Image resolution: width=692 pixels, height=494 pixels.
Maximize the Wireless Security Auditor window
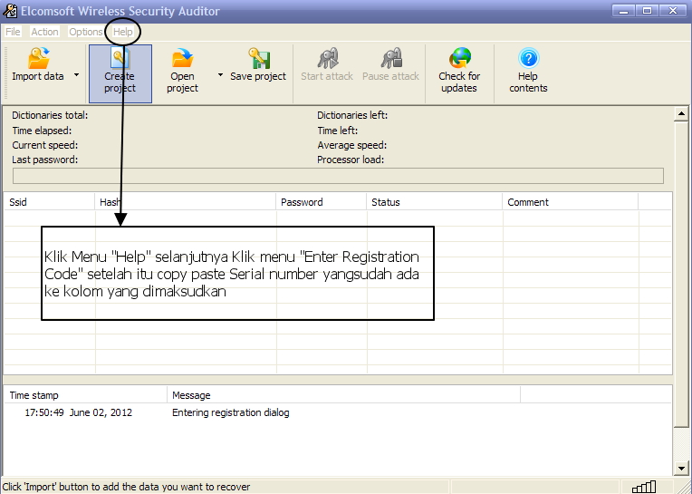647,11
